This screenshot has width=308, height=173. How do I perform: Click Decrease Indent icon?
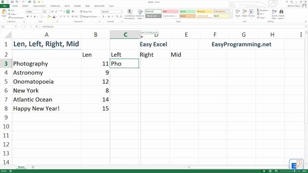(73, 17)
